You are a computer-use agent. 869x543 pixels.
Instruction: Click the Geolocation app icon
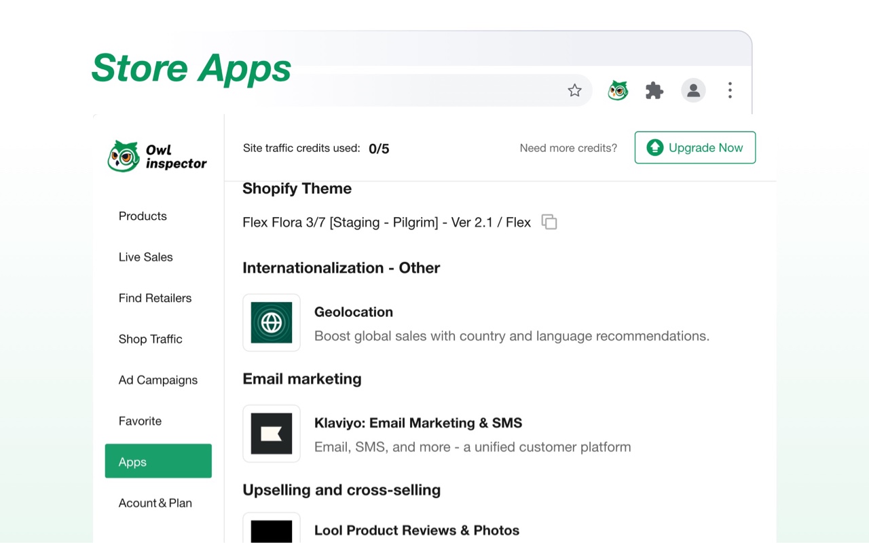coord(272,322)
